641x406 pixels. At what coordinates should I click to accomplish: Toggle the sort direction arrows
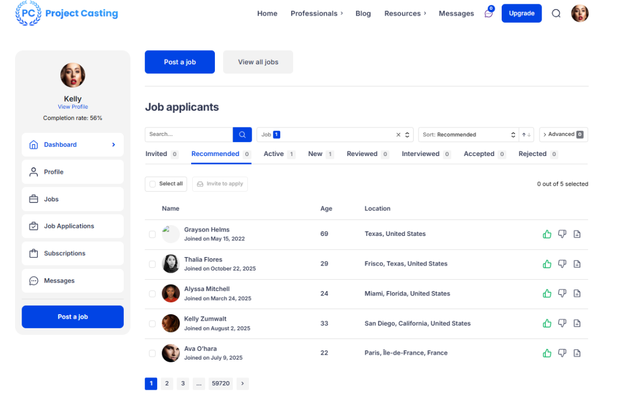(x=527, y=134)
